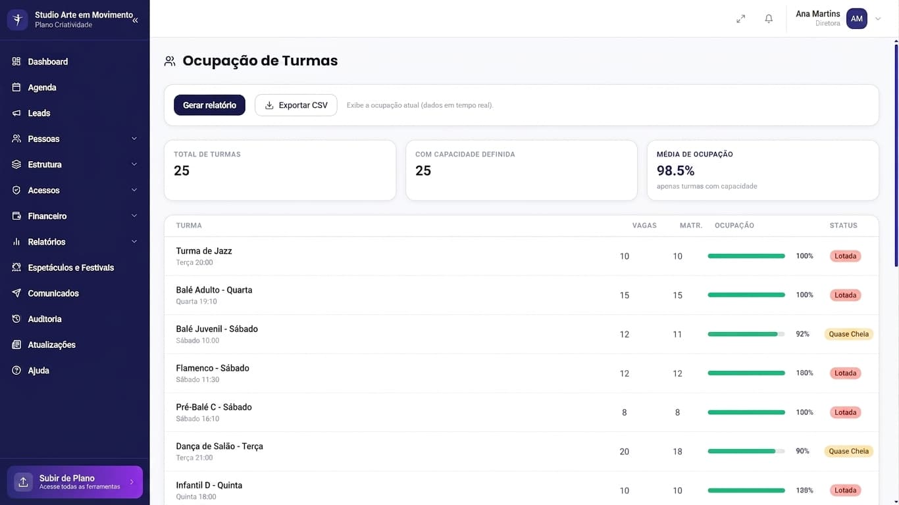This screenshot has width=899, height=505.
Task: Click the Relatórios bar chart icon
Action: coord(16,242)
